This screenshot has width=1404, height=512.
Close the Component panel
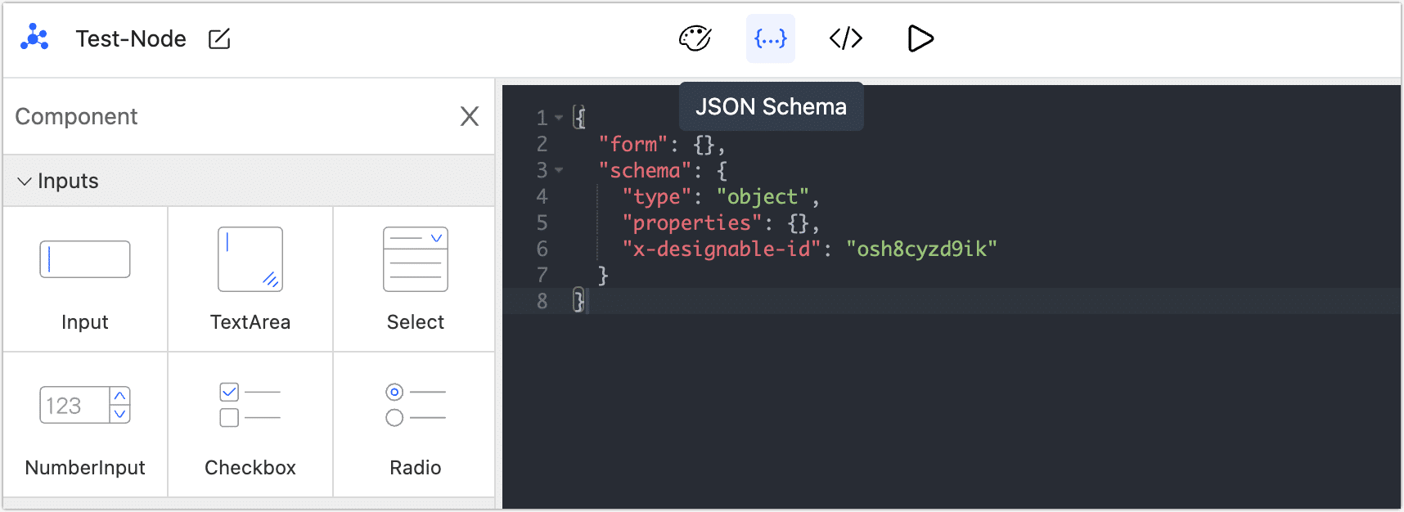point(470,116)
